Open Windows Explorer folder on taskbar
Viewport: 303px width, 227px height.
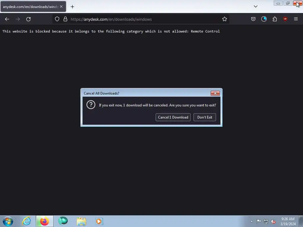81,221
